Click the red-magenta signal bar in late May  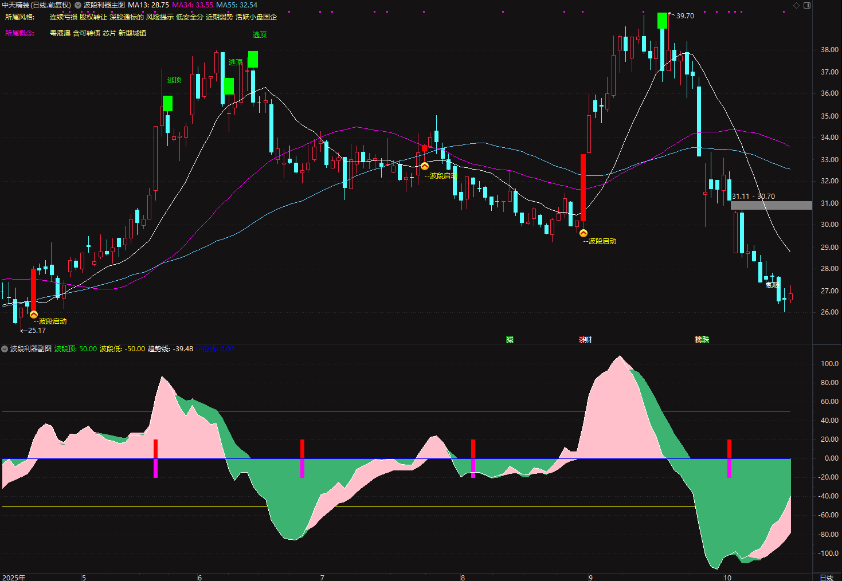(155, 458)
